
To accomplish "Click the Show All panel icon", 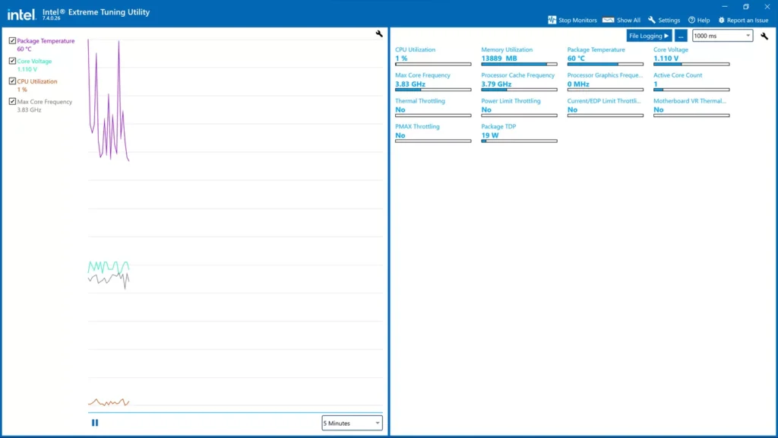I will (608, 20).
